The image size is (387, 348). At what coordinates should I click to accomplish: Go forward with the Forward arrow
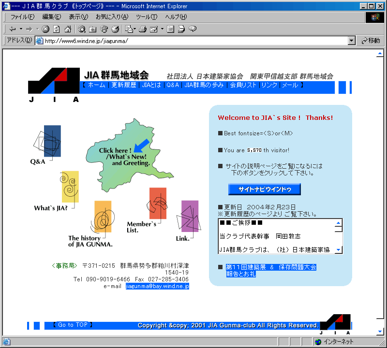29,29
